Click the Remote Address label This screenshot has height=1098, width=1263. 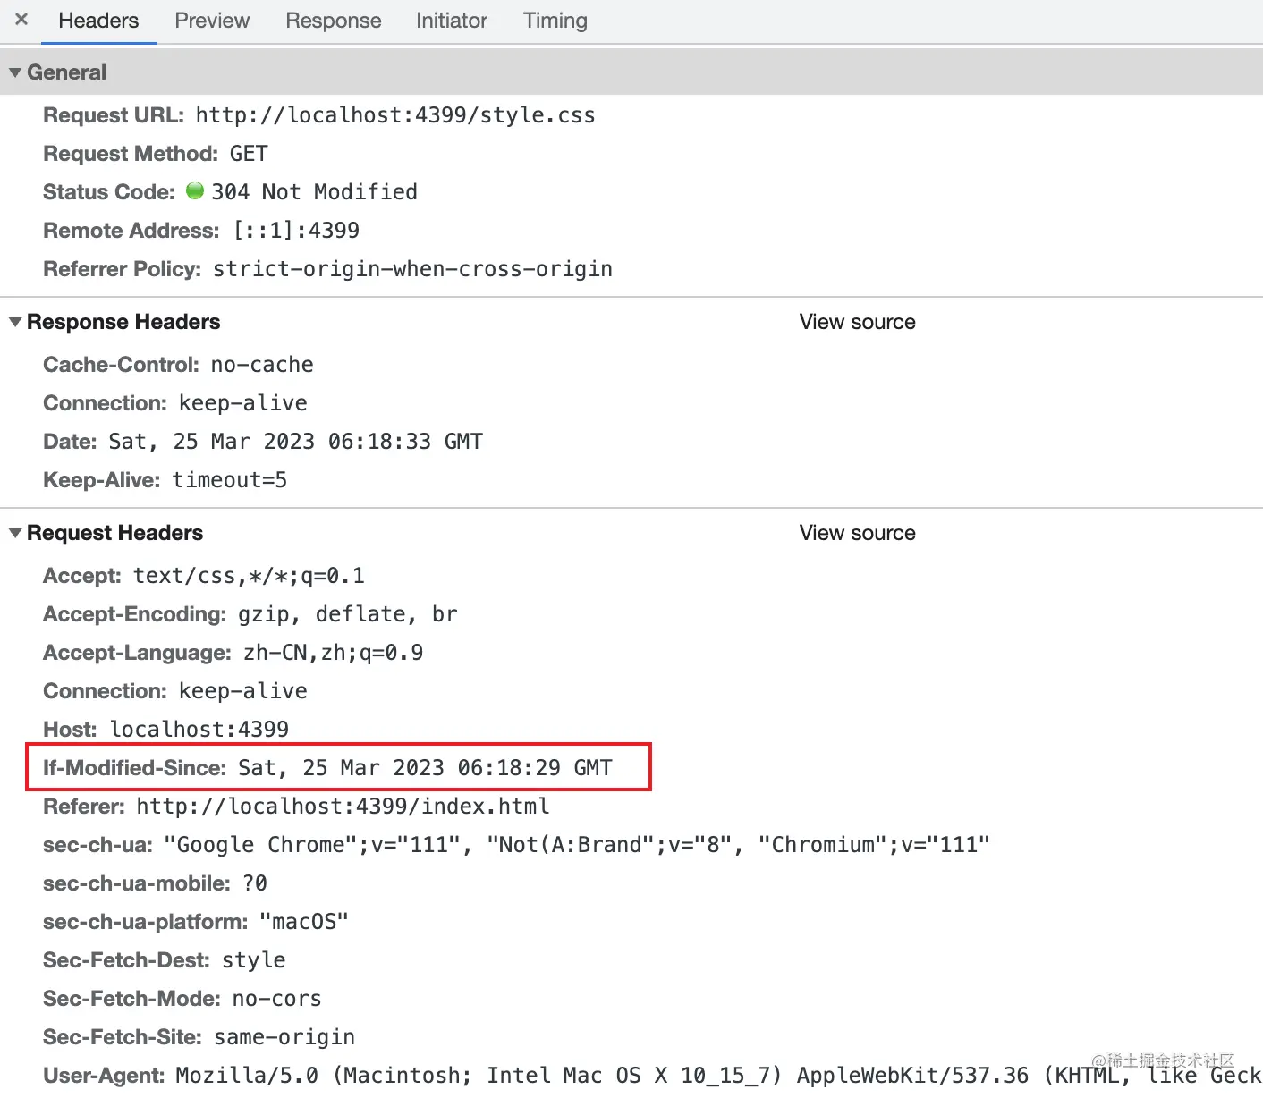coord(131,231)
